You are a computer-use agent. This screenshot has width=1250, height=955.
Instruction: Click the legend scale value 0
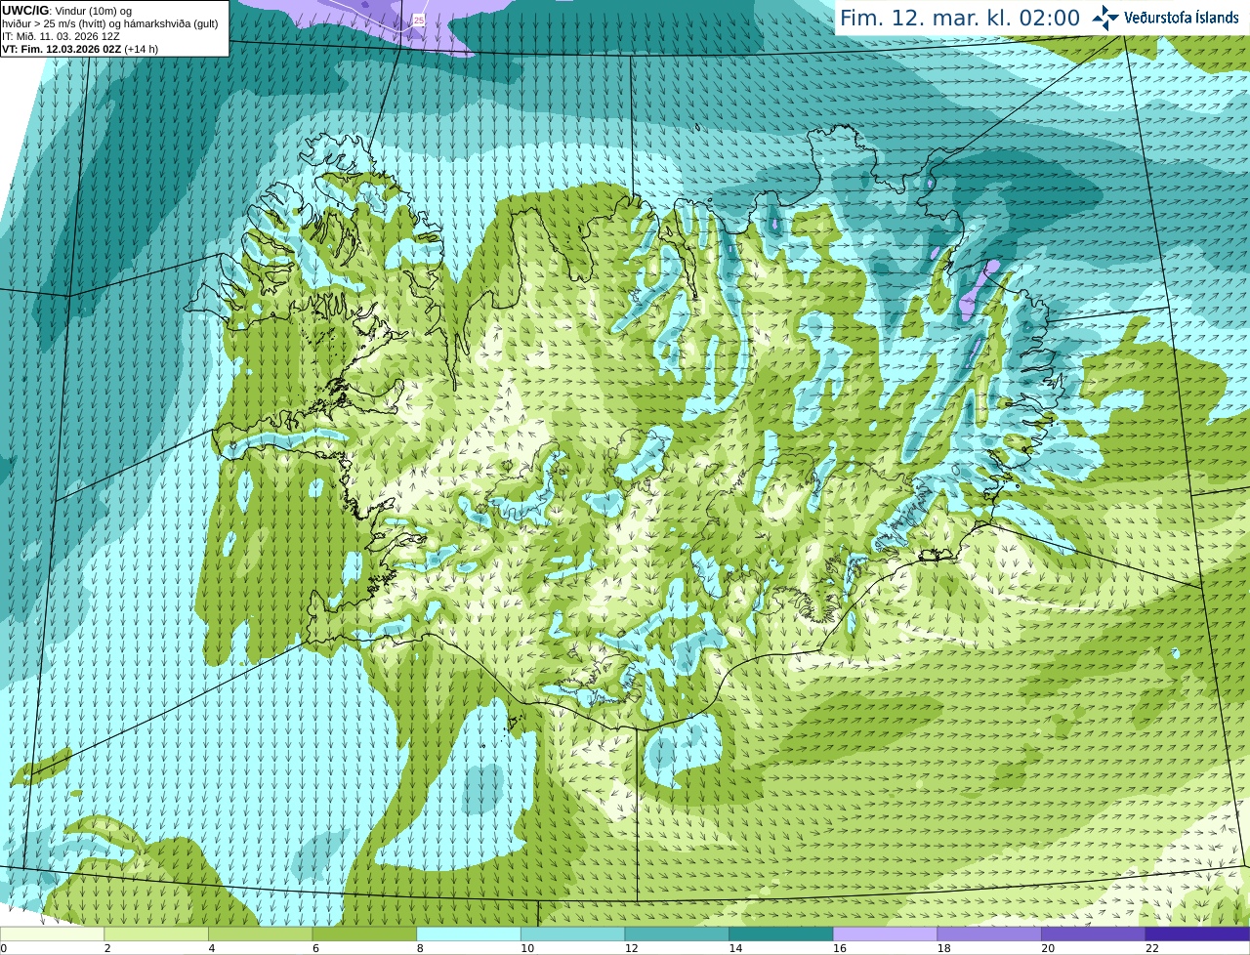[4, 948]
